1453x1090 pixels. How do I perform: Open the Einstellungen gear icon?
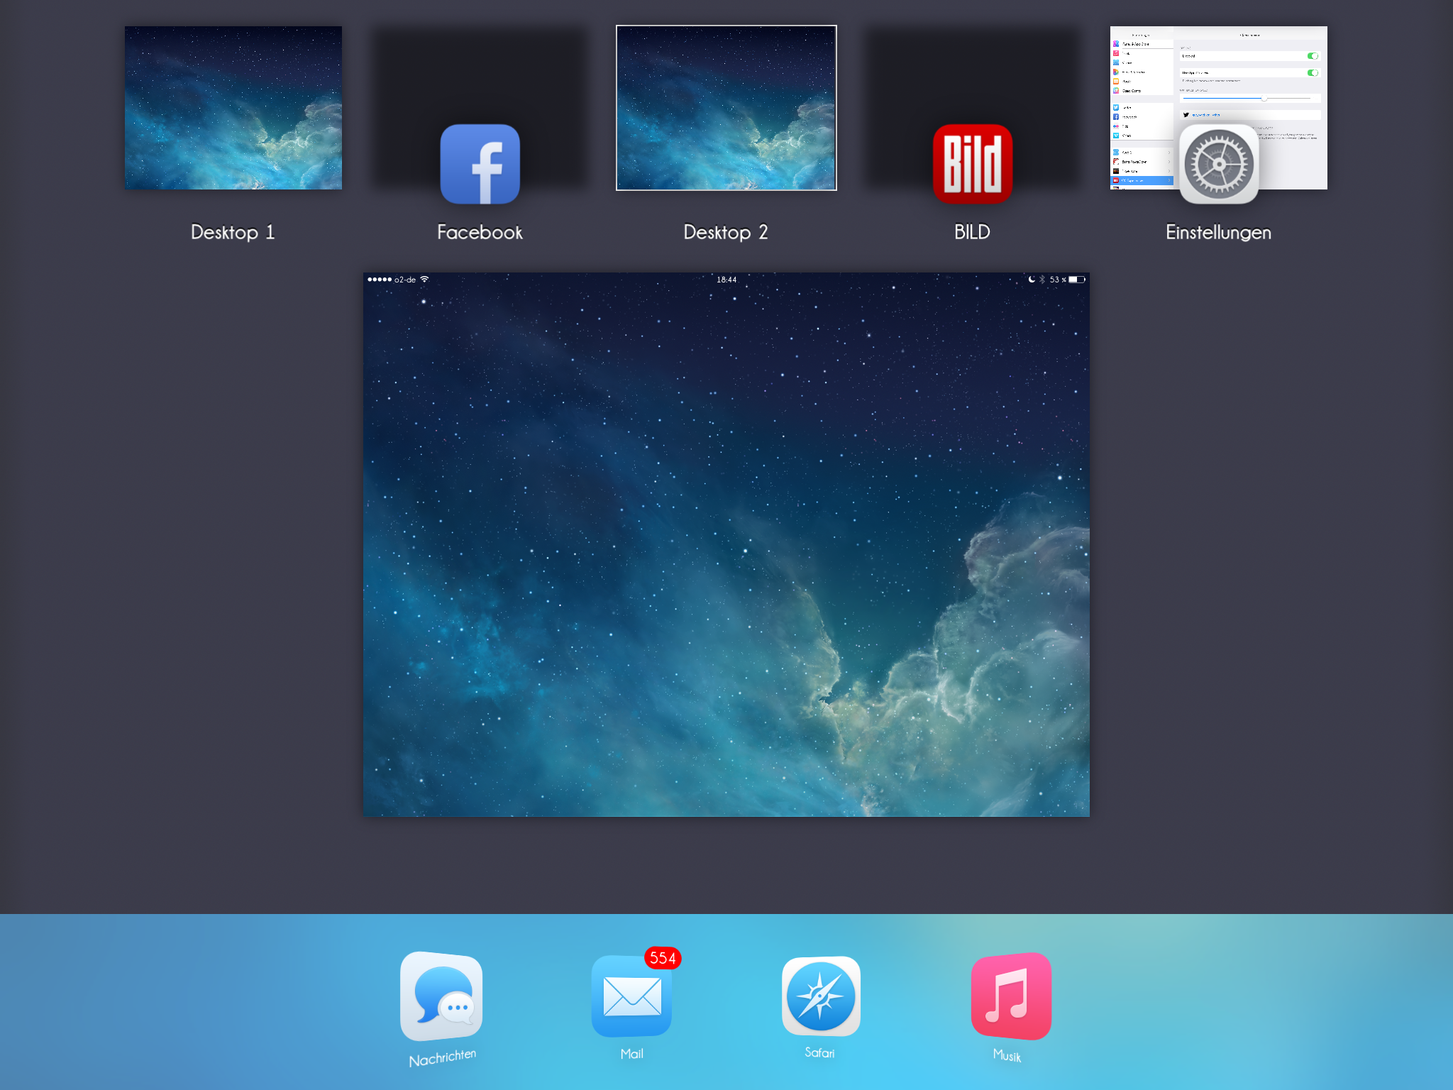1218,164
